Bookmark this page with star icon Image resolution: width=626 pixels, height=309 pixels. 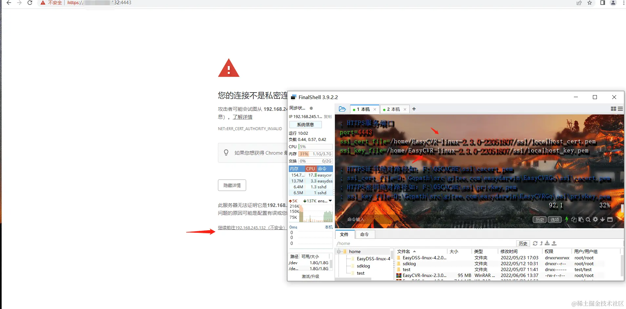coord(590,3)
